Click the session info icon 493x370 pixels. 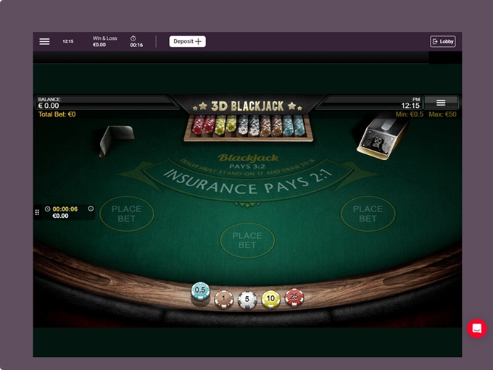click(91, 209)
